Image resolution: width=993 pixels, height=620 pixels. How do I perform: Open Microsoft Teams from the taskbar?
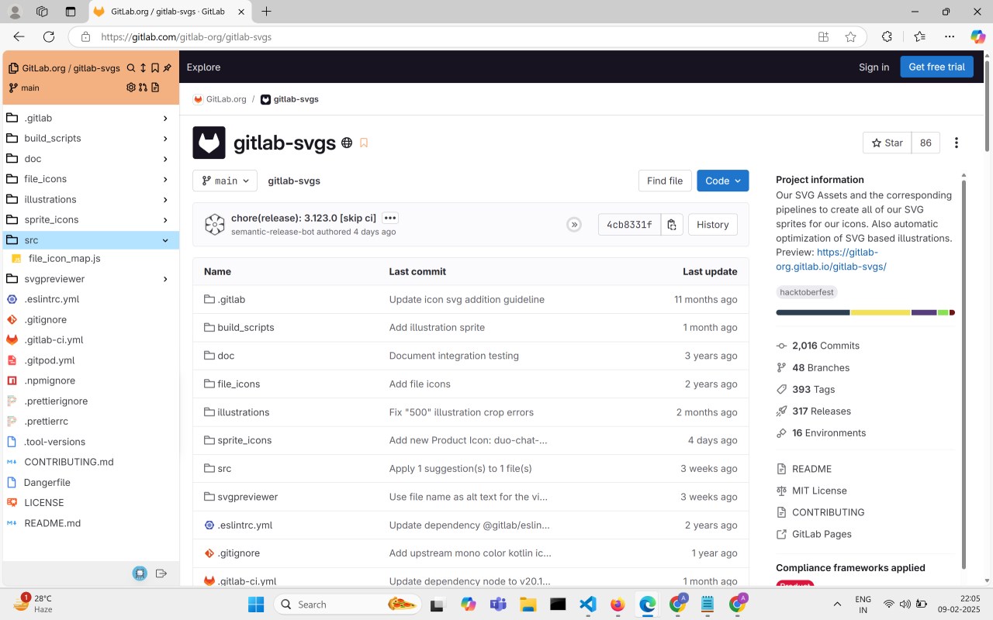coord(498,604)
